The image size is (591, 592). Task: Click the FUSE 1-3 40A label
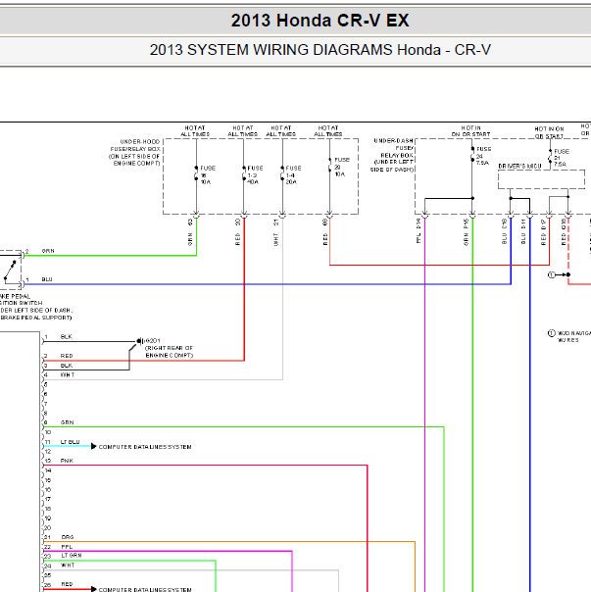(x=255, y=174)
